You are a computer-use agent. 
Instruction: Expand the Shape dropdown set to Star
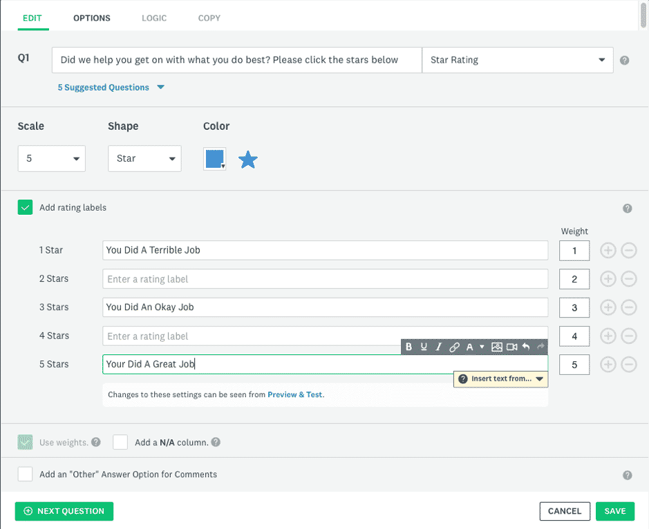(144, 158)
